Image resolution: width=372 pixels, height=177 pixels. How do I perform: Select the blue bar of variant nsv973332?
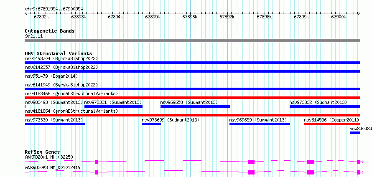tap(325, 106)
